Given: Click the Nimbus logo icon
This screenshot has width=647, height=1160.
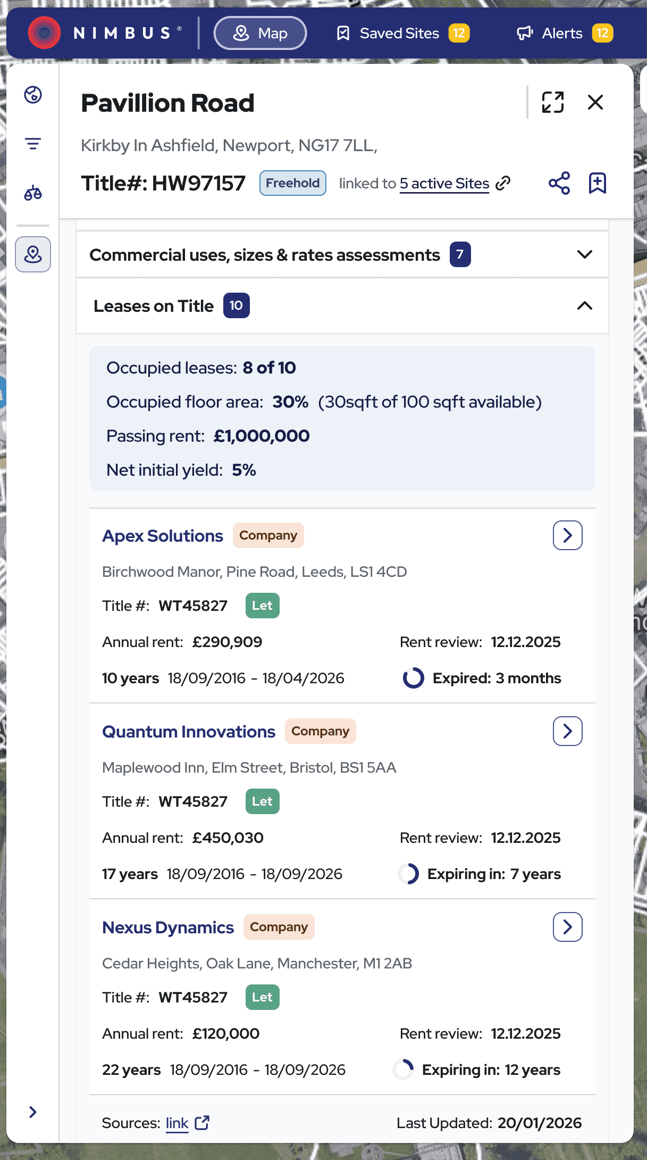Looking at the screenshot, I should tap(44, 33).
